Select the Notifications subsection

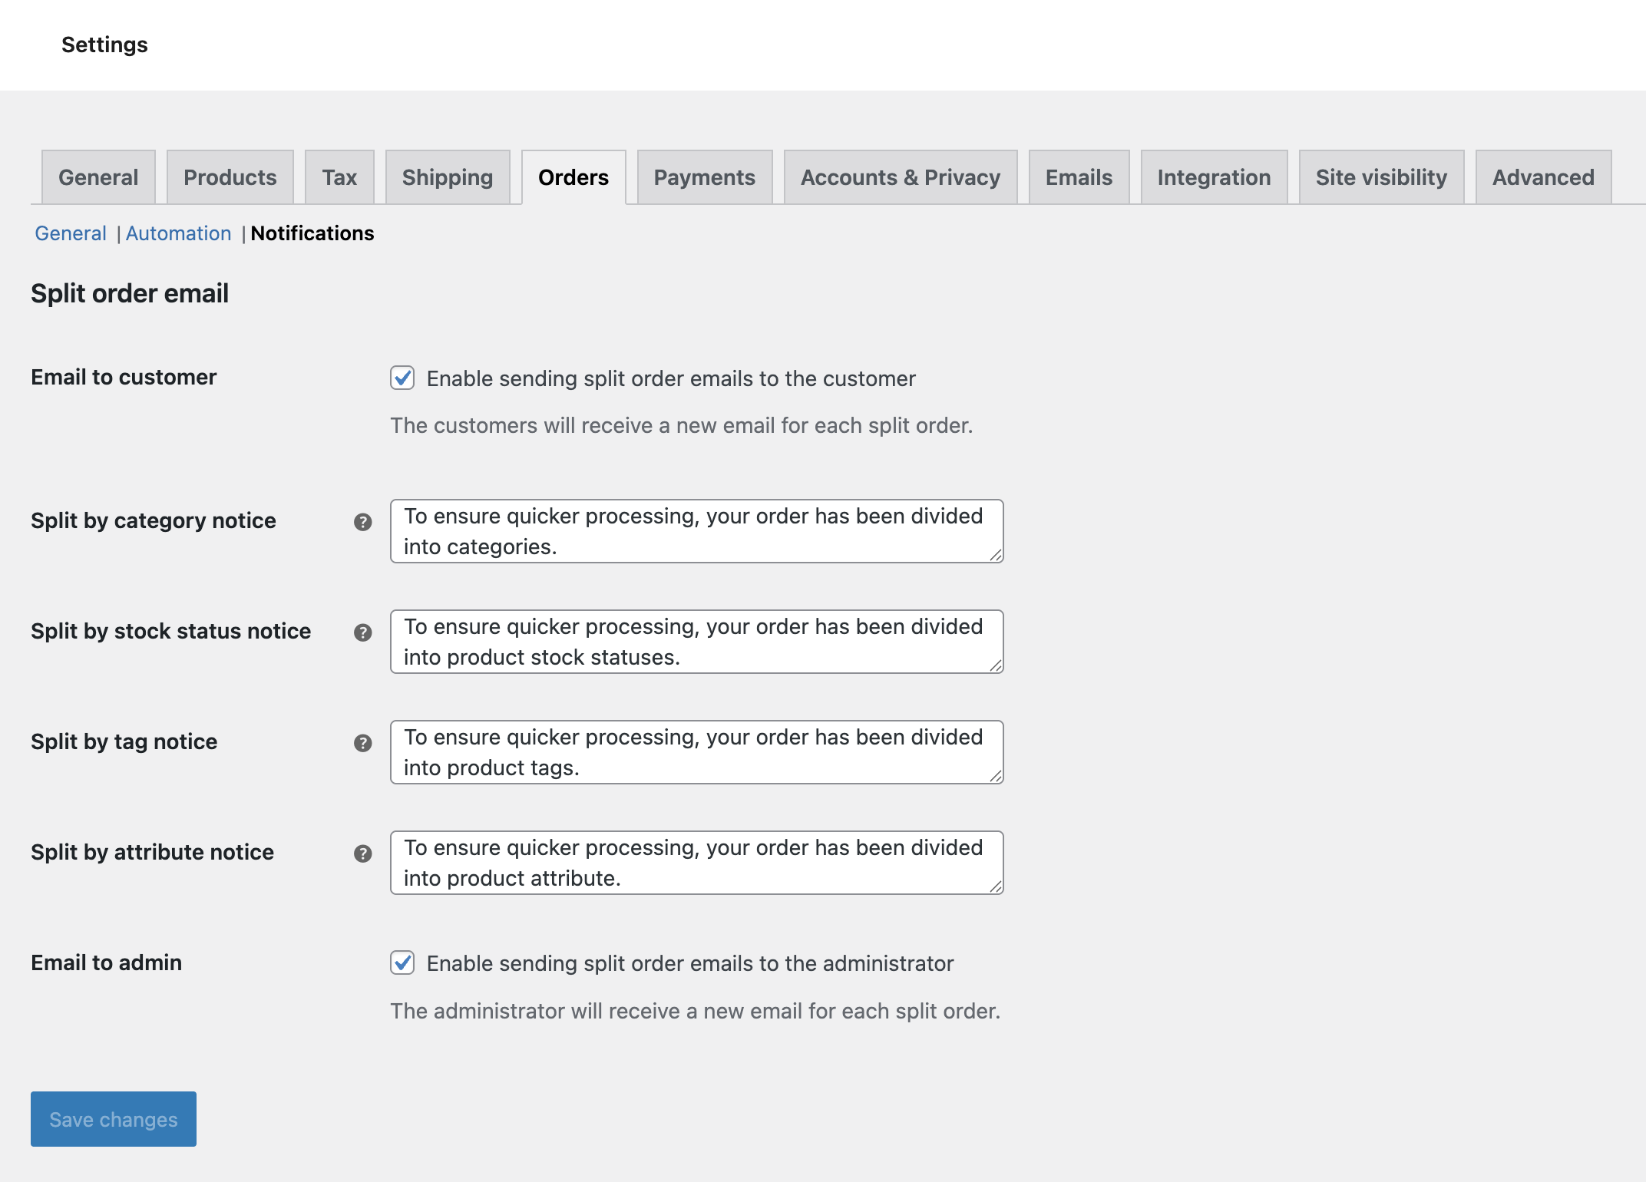[312, 233]
